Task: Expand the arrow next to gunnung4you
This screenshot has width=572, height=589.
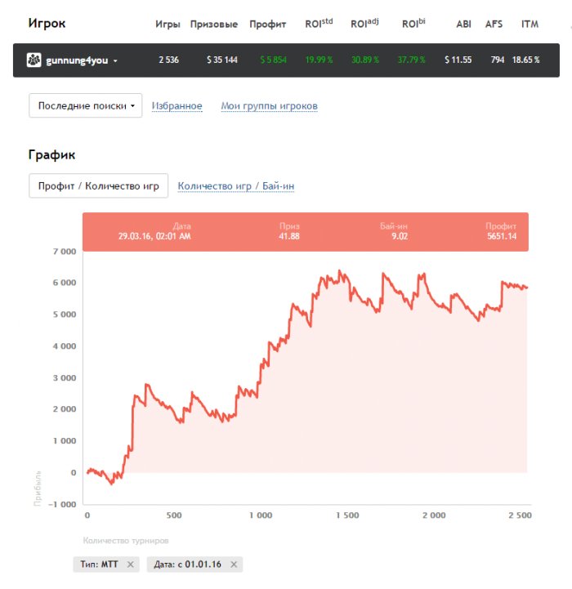Action: click(115, 61)
